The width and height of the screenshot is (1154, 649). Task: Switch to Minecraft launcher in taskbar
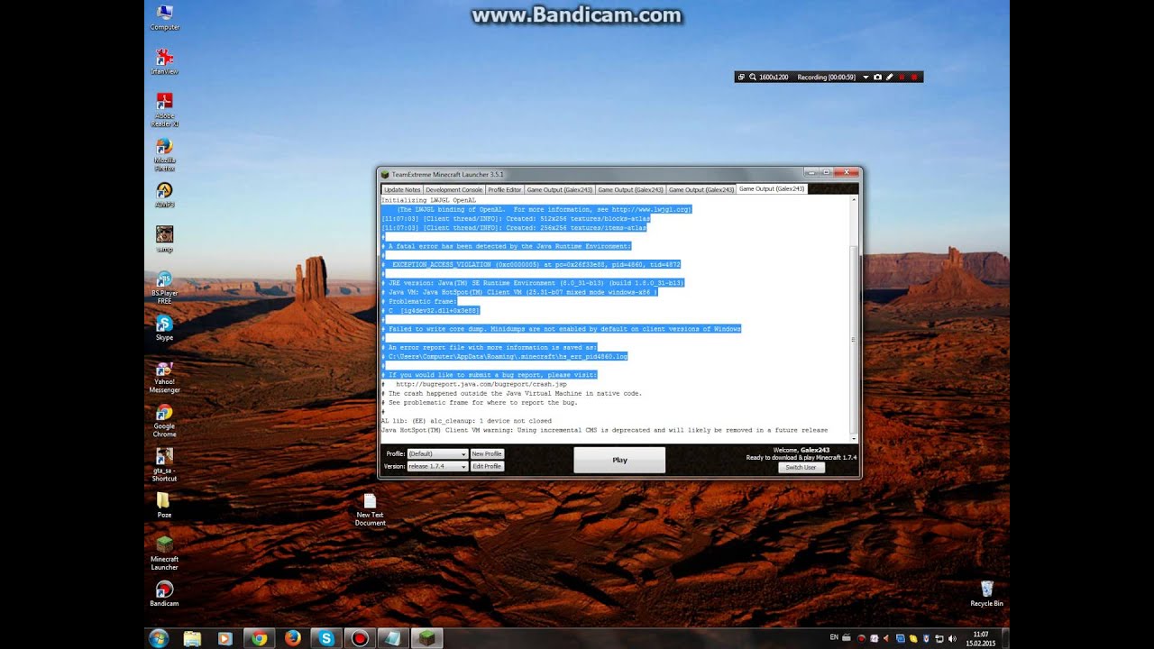point(427,638)
